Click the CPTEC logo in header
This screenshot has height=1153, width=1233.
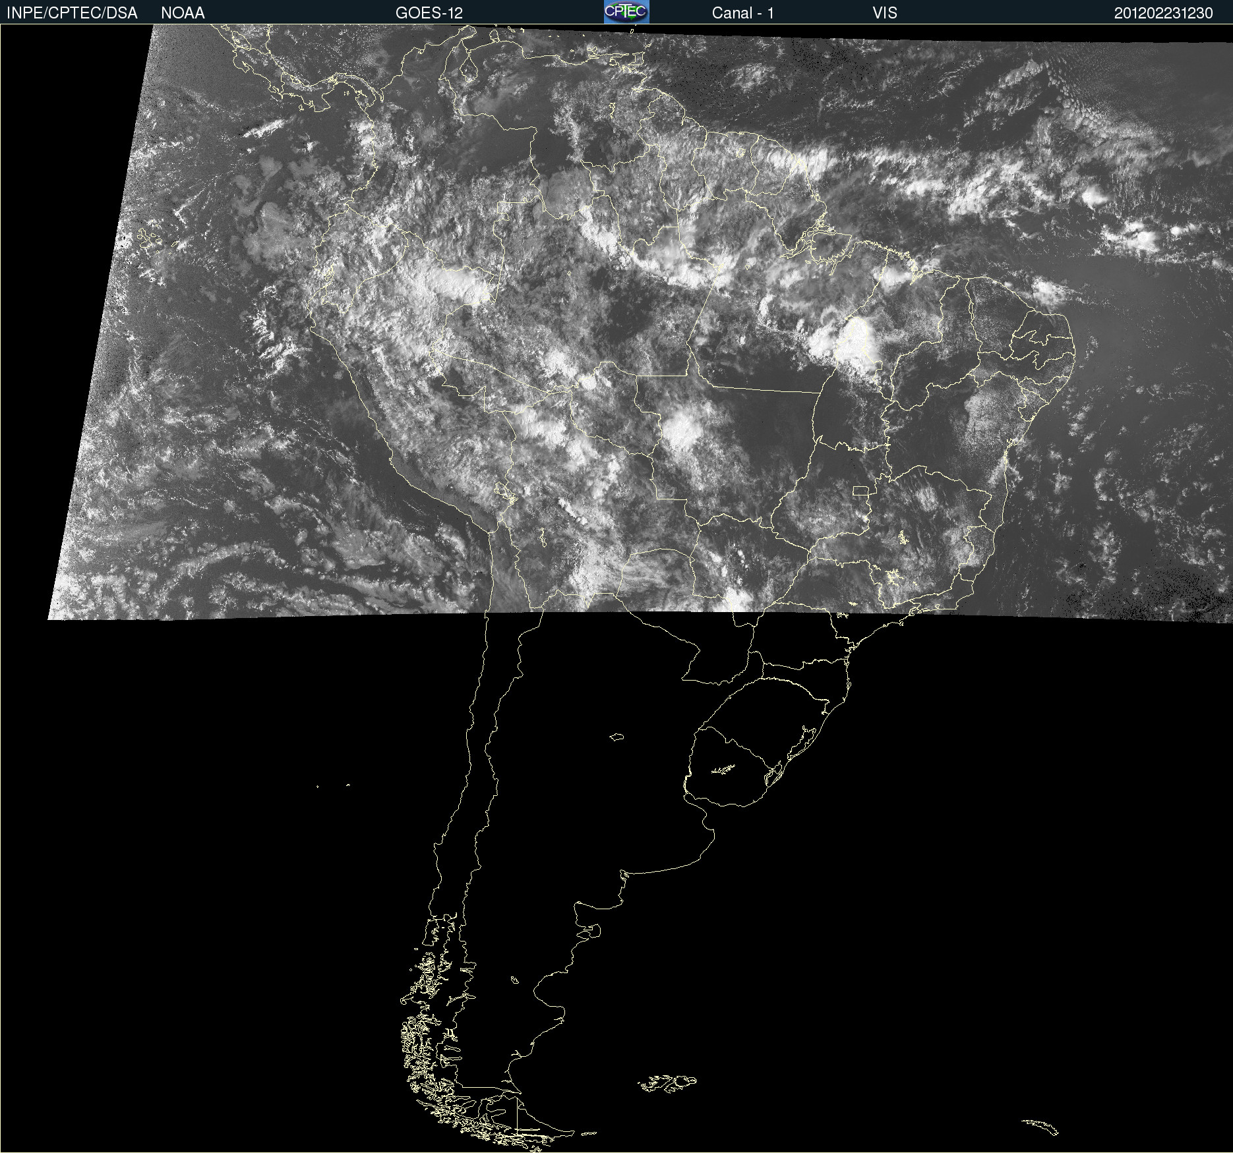click(626, 12)
